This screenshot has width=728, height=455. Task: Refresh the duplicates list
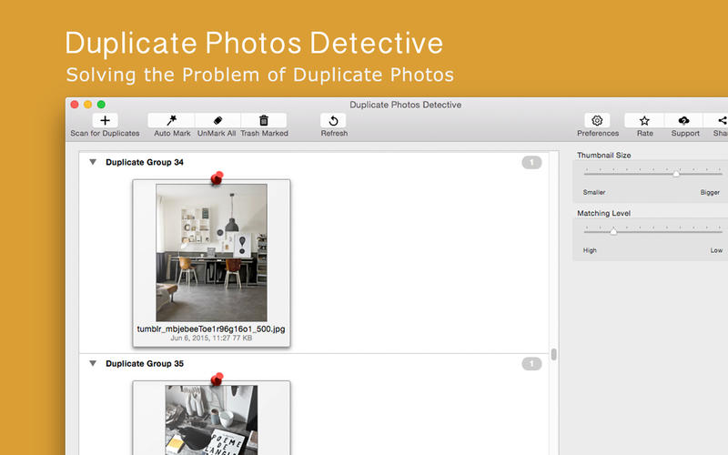coord(333,121)
